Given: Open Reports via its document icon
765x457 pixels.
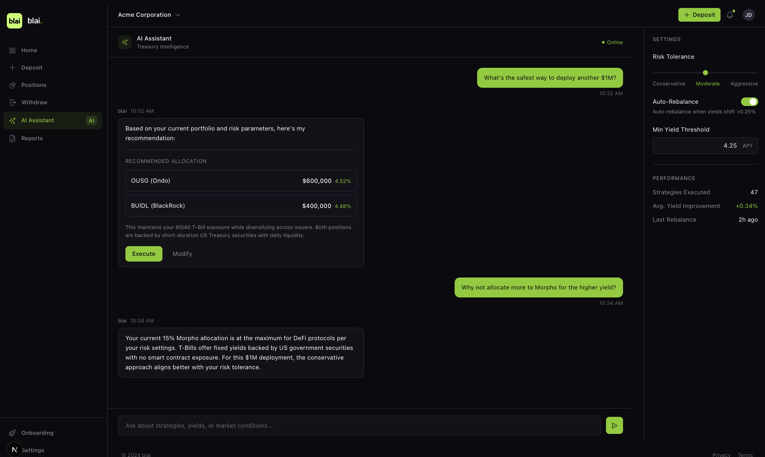Looking at the screenshot, I should point(12,138).
